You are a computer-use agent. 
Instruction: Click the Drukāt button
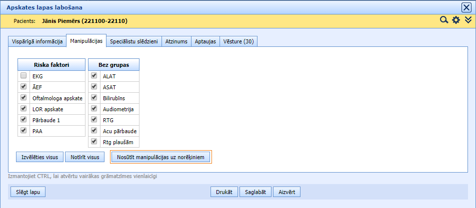pos(225,192)
